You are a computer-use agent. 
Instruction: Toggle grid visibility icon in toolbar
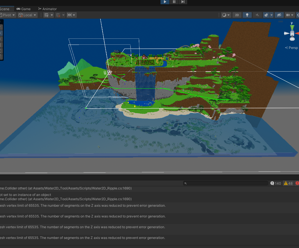[46, 15]
